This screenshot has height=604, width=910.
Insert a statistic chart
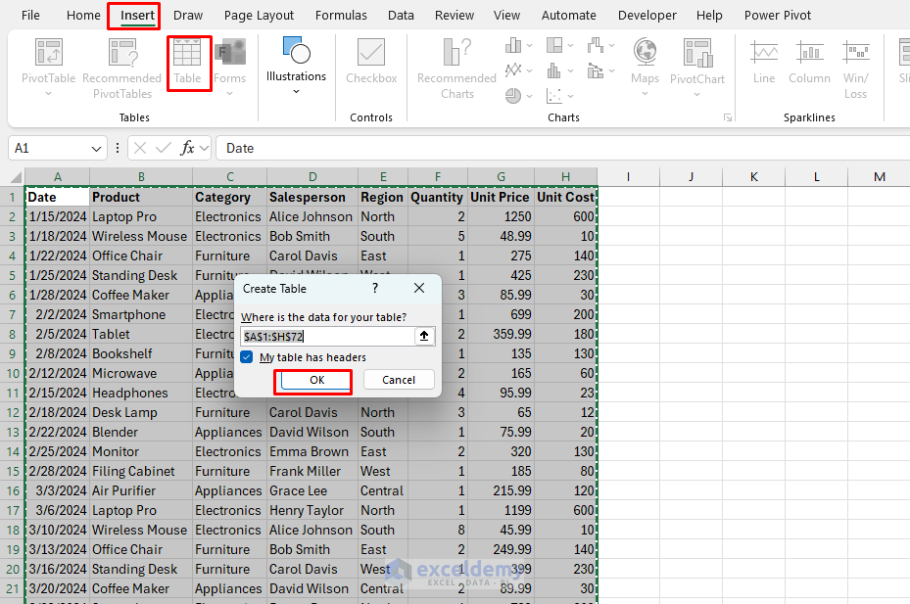[x=554, y=70]
